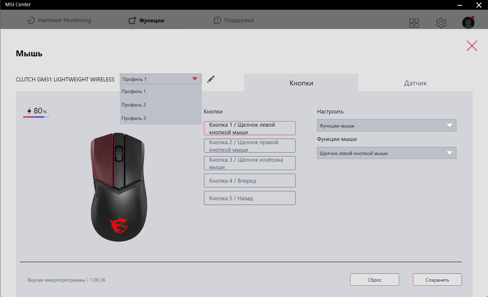Image resolution: width=488 pixels, height=297 pixels.
Task: Open Поддержка tab
Action: pyautogui.click(x=233, y=20)
